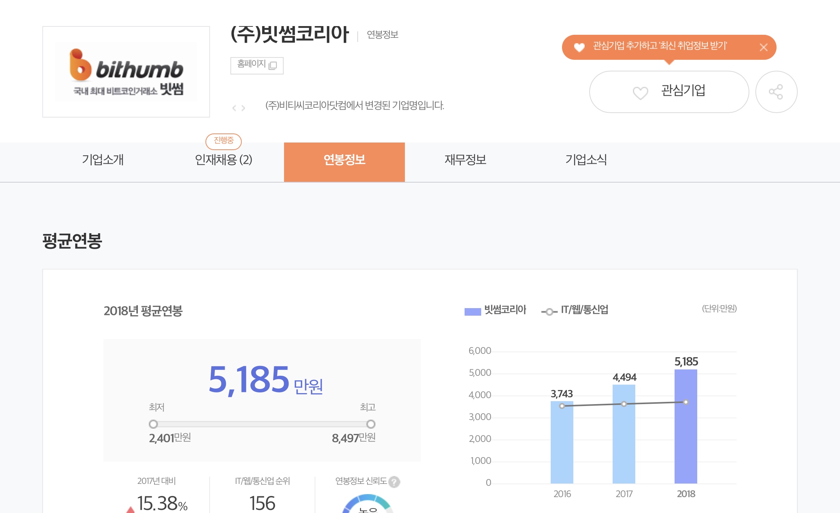Click the previous notice arrow
Image resolution: width=840 pixels, height=513 pixels.
pyautogui.click(x=234, y=108)
